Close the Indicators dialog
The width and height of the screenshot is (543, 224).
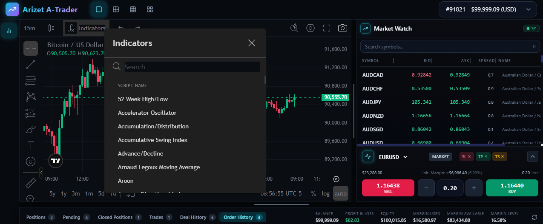point(252,43)
